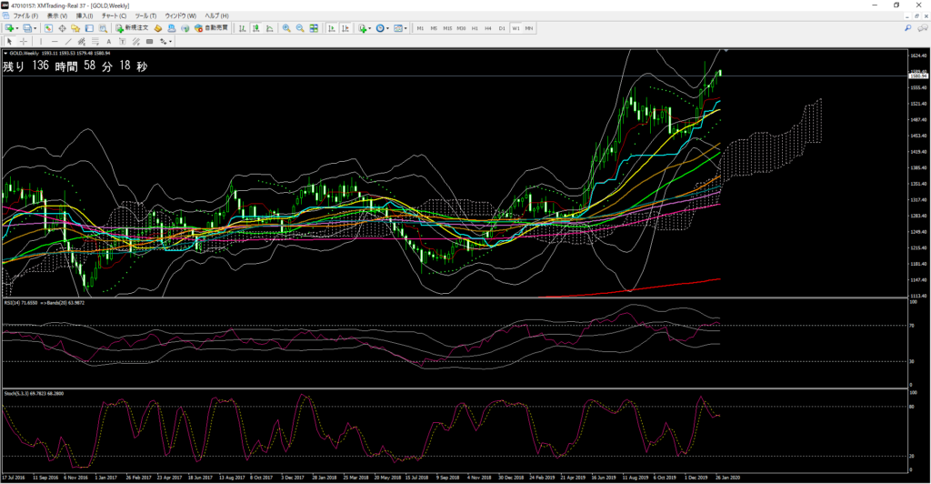
Task: Select the D1 timeframe button
Action: (x=502, y=28)
